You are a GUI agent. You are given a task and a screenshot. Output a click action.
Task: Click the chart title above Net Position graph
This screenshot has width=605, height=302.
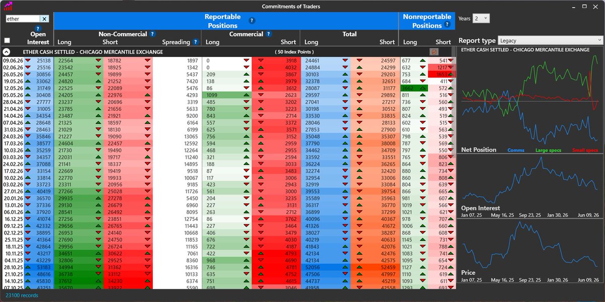(x=525, y=50)
